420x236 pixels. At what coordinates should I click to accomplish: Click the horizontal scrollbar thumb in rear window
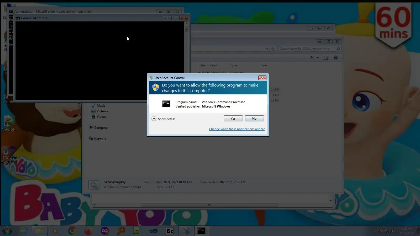pos(209,205)
